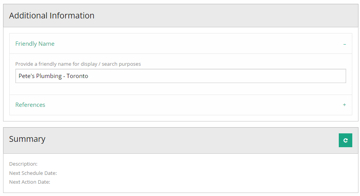Click the Next Schedule Date: label
Screen dimensions: 360x196
point(33,173)
